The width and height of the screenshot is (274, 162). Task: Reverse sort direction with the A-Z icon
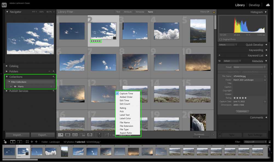point(108,135)
